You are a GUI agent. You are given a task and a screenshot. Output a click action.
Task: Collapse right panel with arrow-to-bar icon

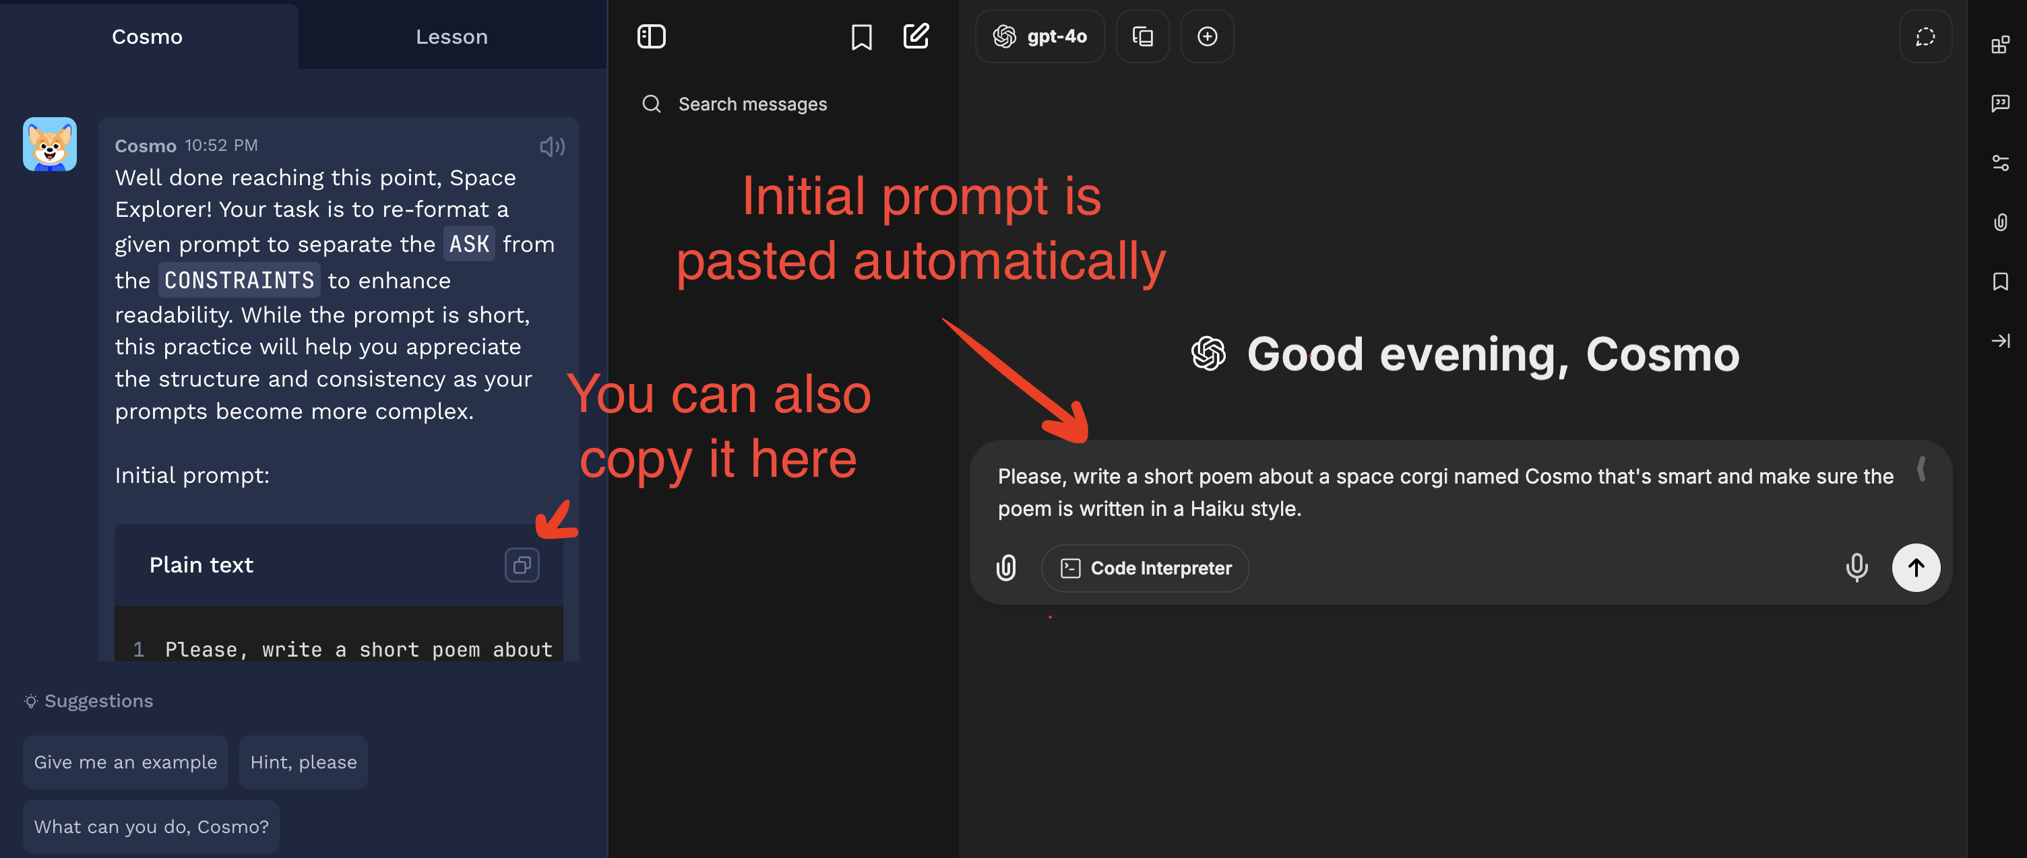[x=2000, y=341]
